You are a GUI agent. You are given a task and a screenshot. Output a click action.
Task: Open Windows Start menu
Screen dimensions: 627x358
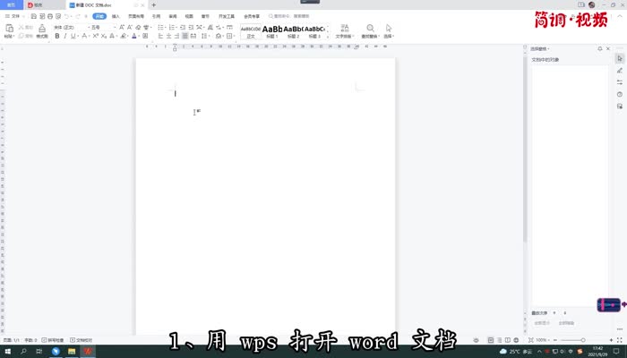pyautogui.click(x=7, y=352)
